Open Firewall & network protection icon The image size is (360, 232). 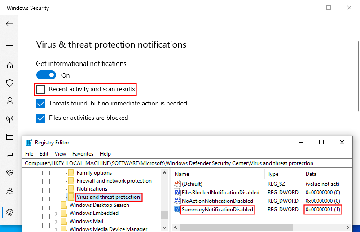[9, 119]
